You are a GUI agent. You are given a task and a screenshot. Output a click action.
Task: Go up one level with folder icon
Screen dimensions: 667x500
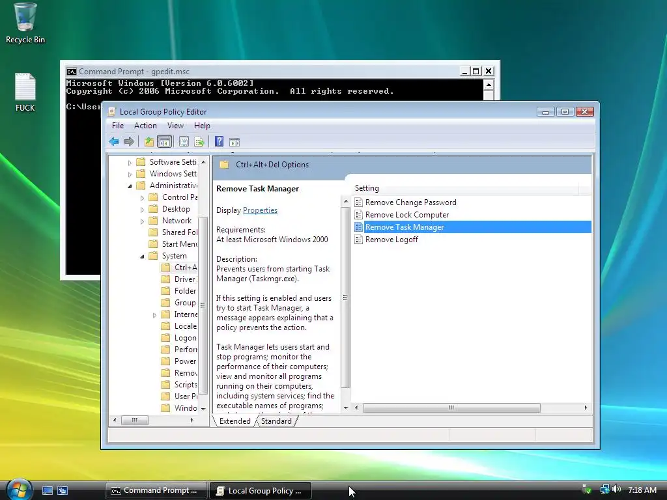pos(149,141)
